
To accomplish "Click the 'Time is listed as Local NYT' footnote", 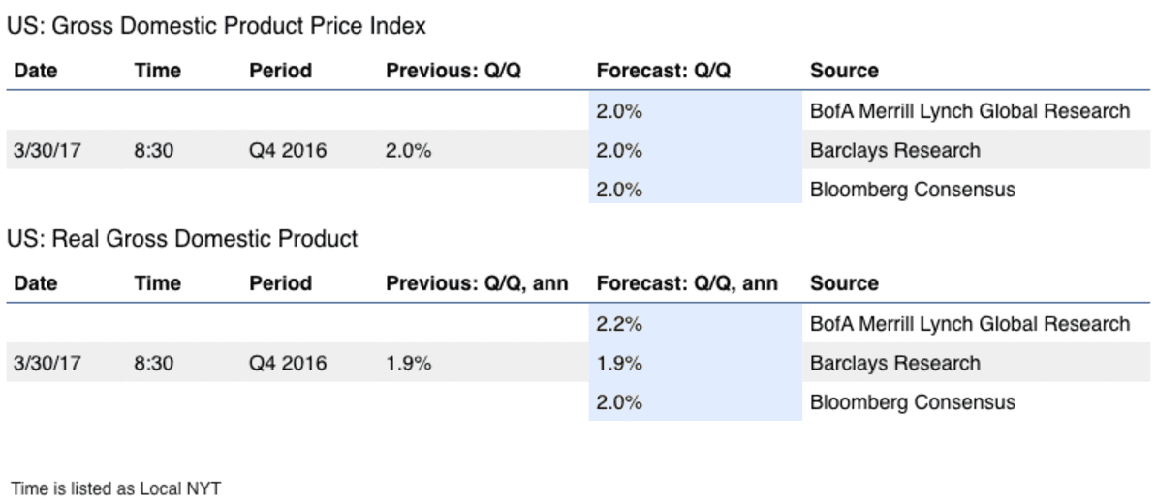I will click(115, 488).
